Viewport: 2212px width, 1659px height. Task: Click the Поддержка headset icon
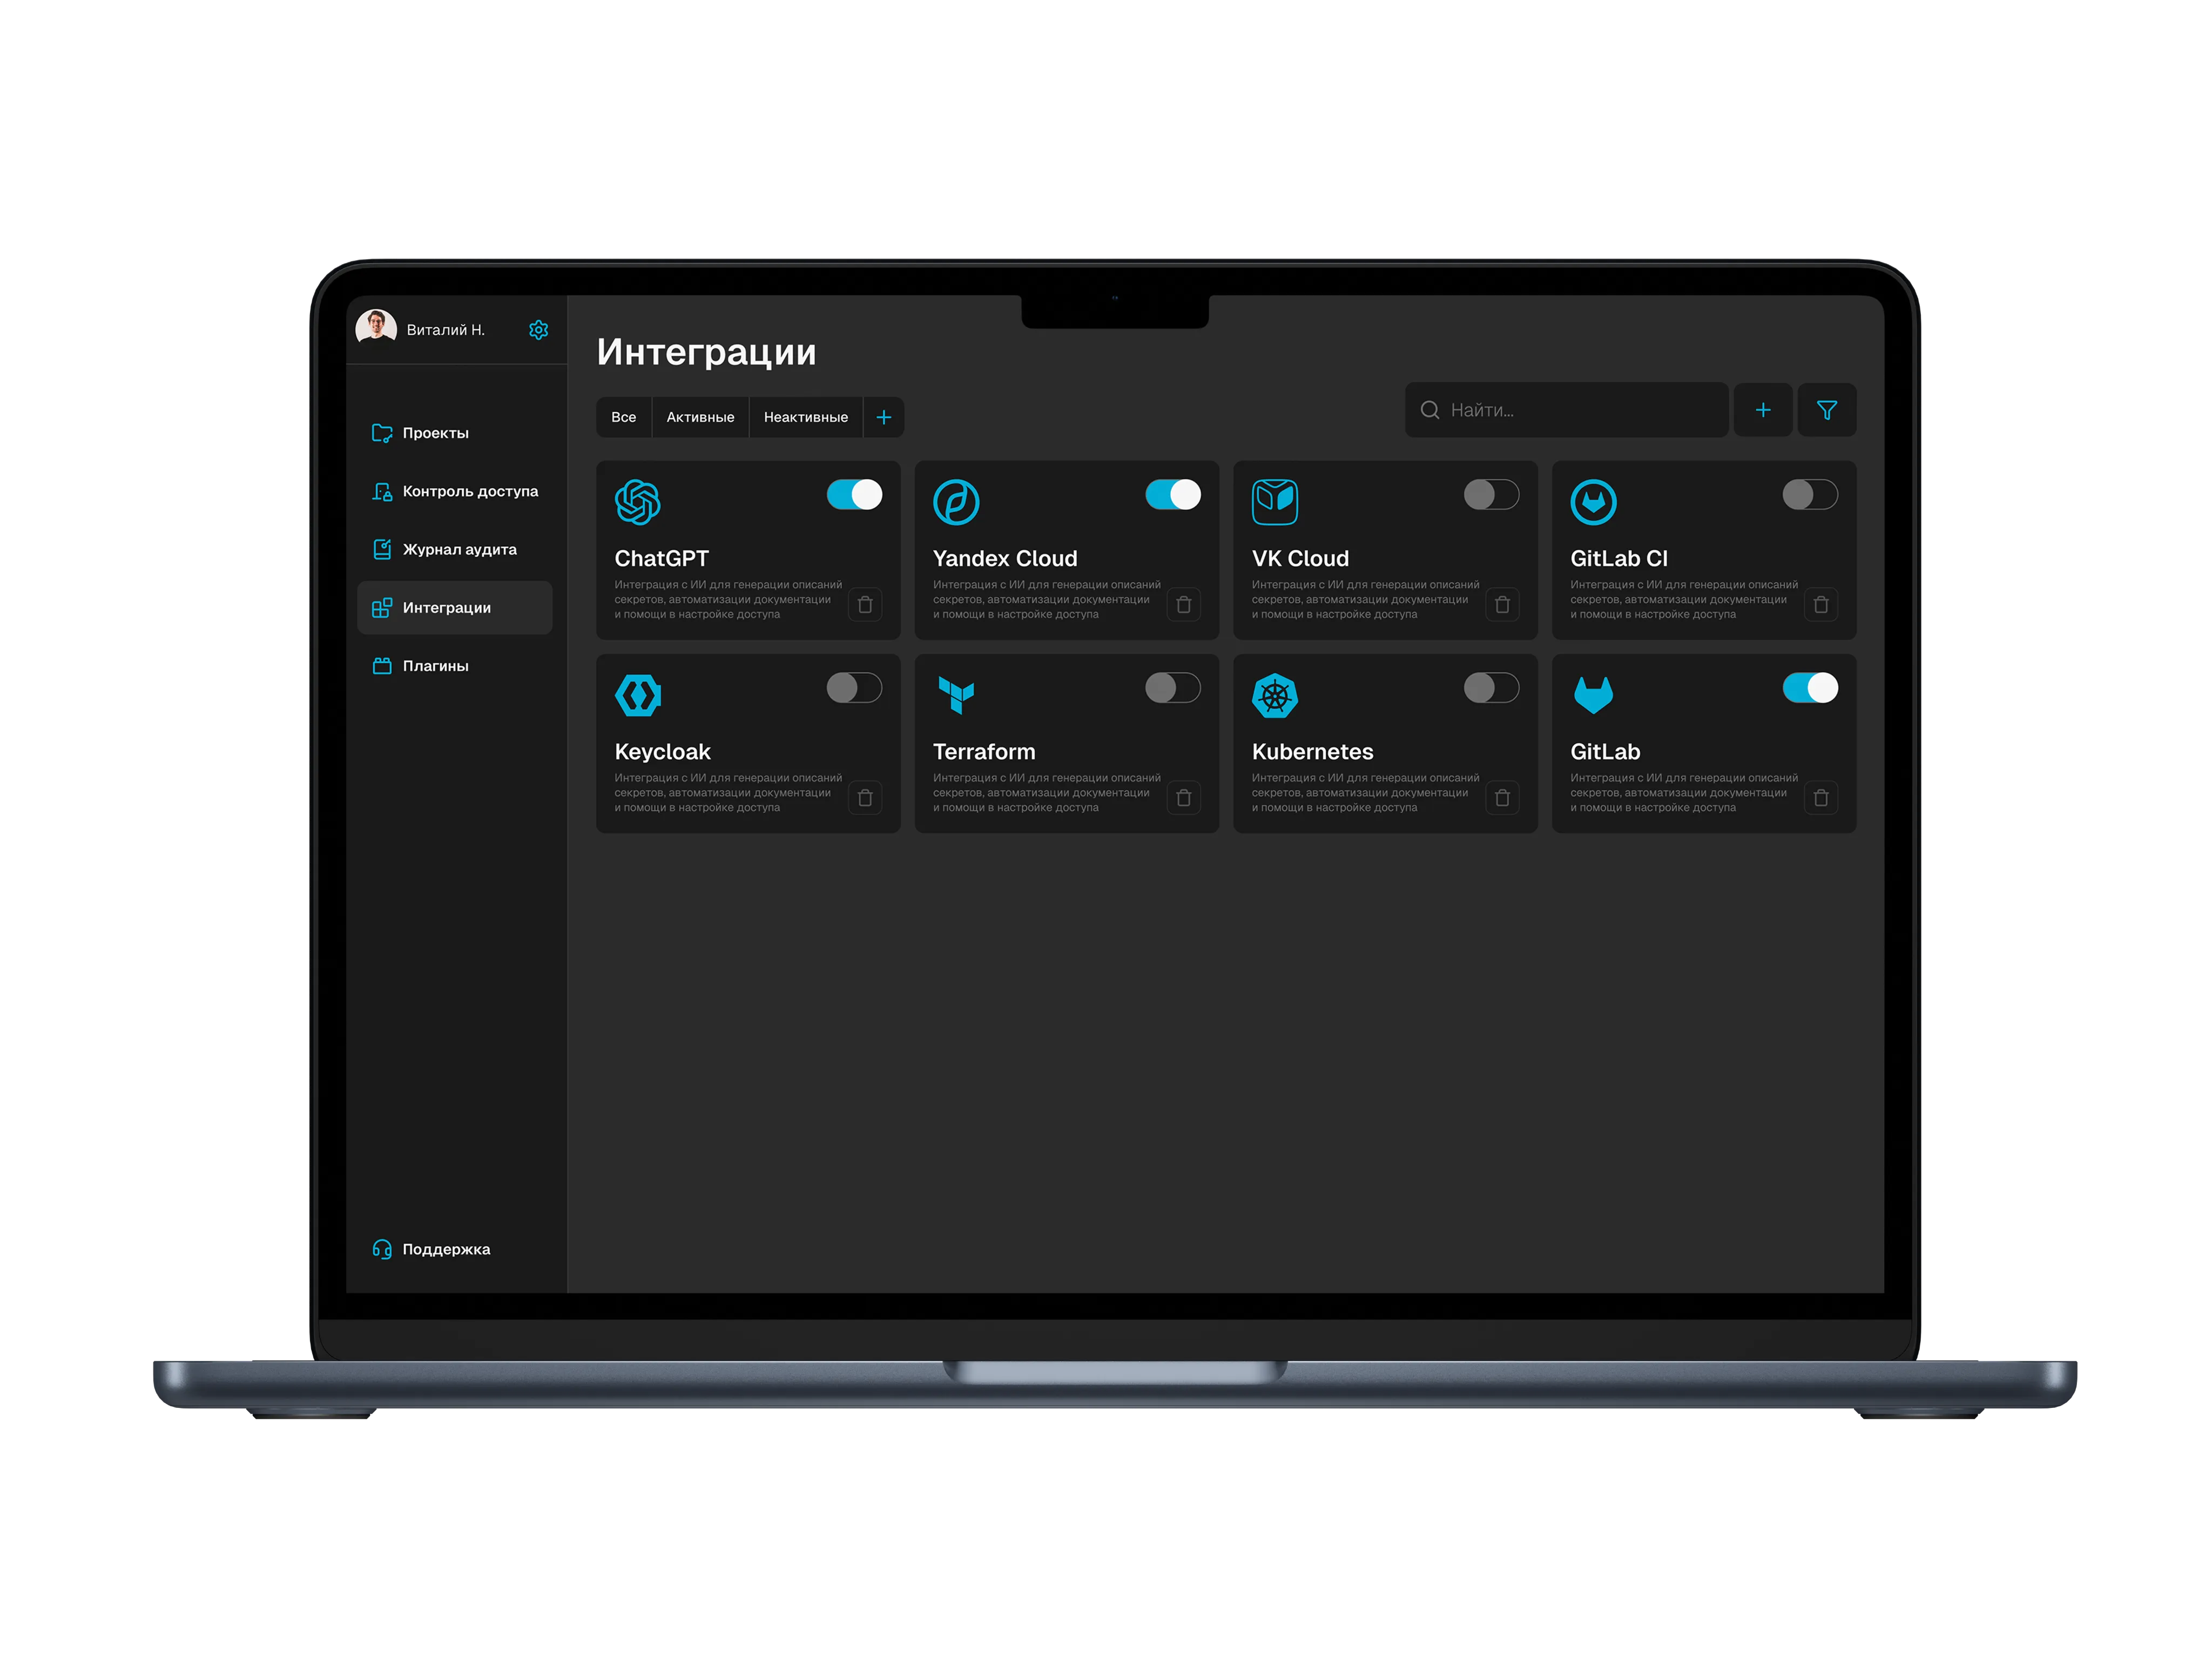click(x=382, y=1249)
